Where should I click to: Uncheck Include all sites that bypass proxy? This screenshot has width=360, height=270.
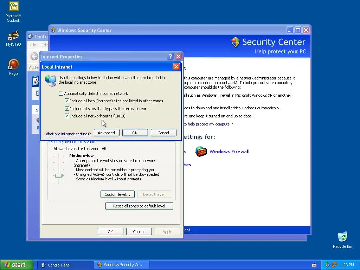[x=67, y=108]
